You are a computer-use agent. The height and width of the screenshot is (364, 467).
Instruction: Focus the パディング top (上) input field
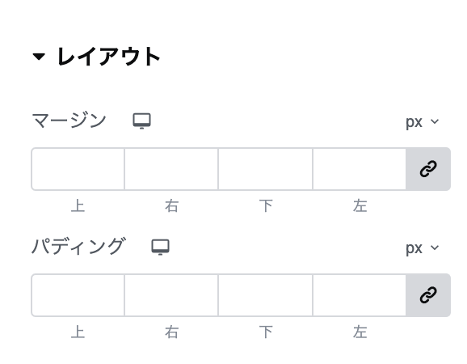[78, 295]
